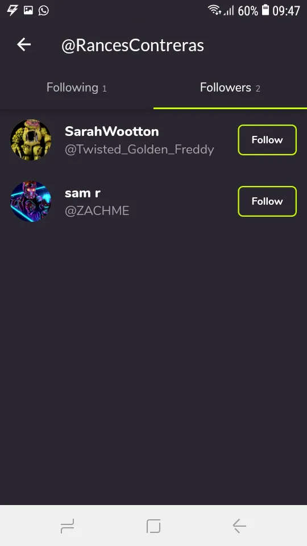Open SarahWootton profile name
This screenshot has width=307, height=546.
pos(112,131)
